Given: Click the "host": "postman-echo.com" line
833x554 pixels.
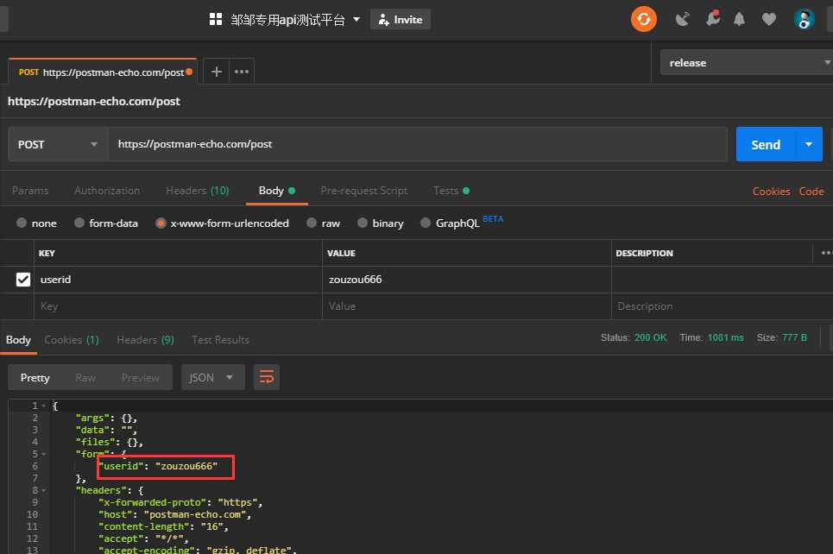Looking at the screenshot, I should coord(174,514).
